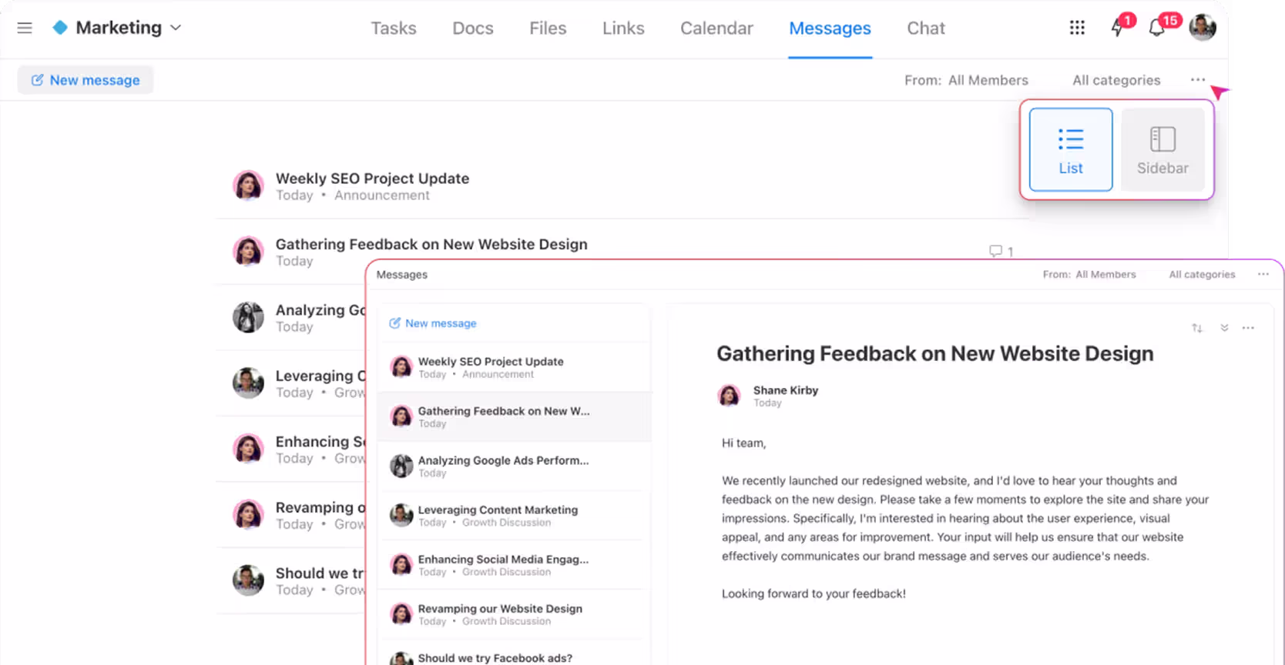Open the hamburger navigation menu
Image resolution: width=1285 pixels, height=665 pixels.
click(25, 28)
